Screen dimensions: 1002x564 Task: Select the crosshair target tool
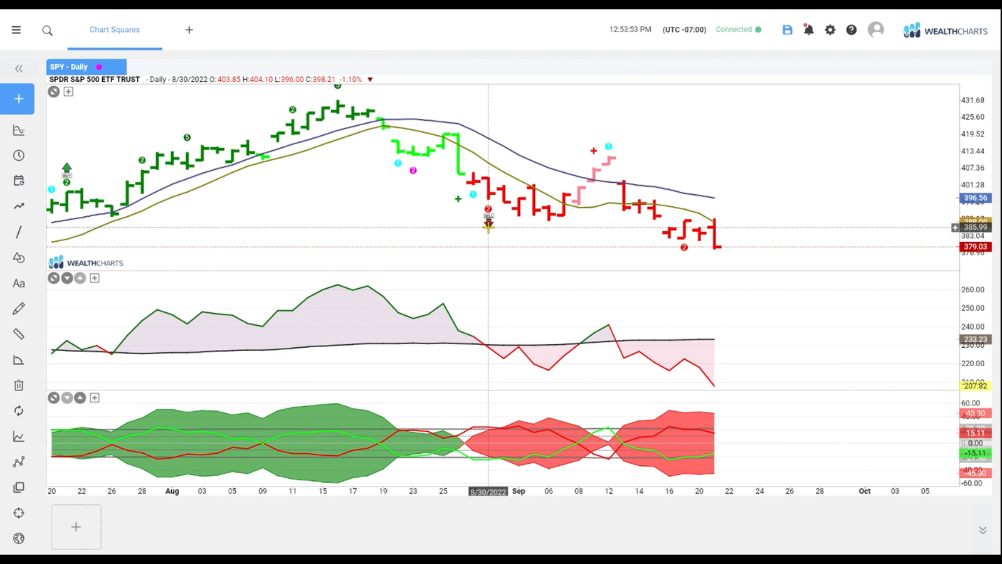pyautogui.click(x=19, y=513)
